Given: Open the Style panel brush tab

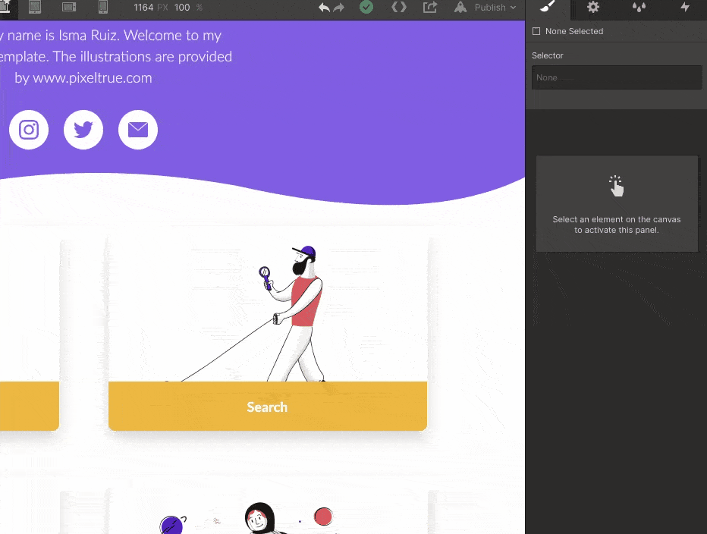Looking at the screenshot, I should [547, 8].
